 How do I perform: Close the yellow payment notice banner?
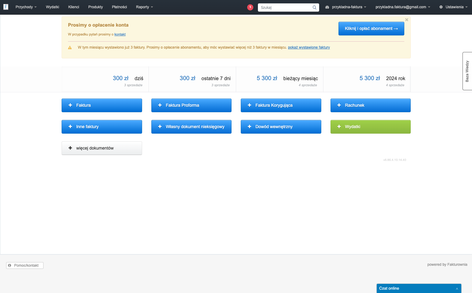coord(407,20)
